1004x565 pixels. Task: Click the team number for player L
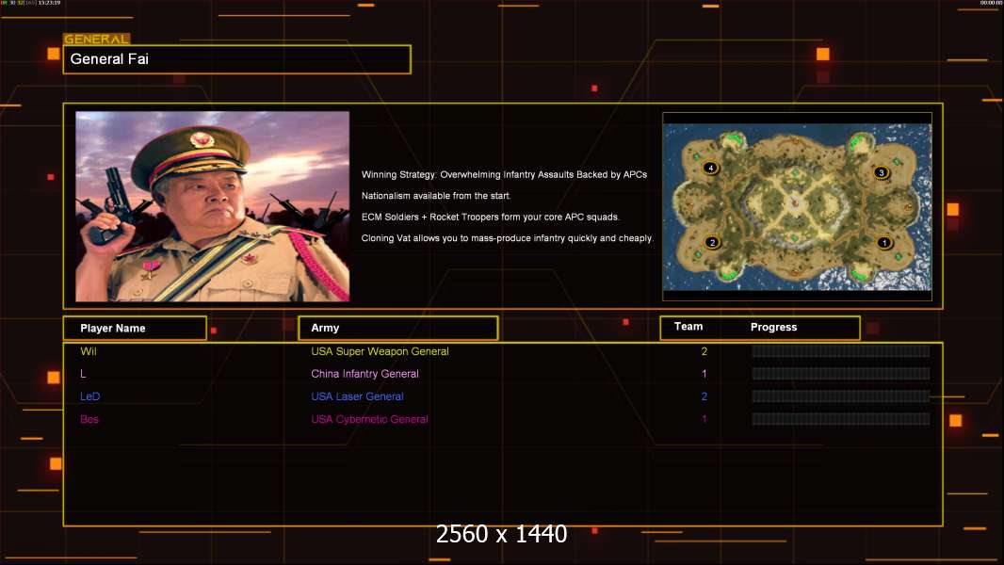coord(704,374)
